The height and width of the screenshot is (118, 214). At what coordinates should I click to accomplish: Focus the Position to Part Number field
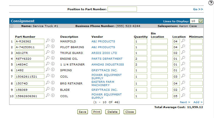pos(122,9)
